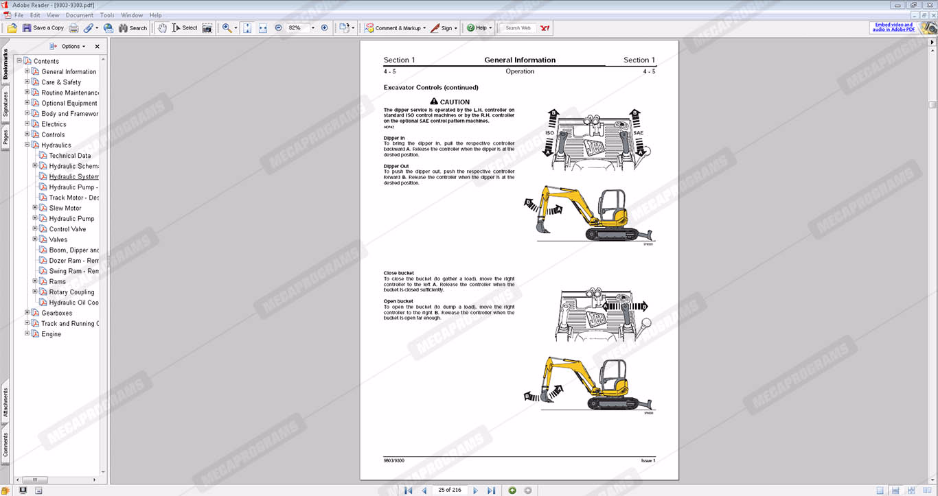Click the Search Web input field
938x496 pixels.
coord(518,28)
